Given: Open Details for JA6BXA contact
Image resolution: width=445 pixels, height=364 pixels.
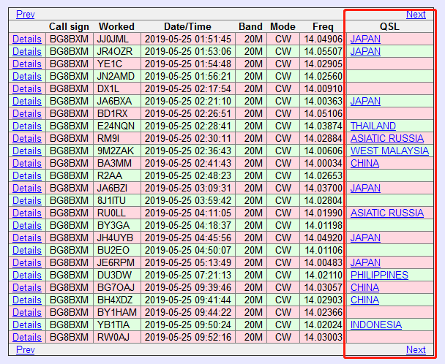Looking at the screenshot, I should 27,101.
